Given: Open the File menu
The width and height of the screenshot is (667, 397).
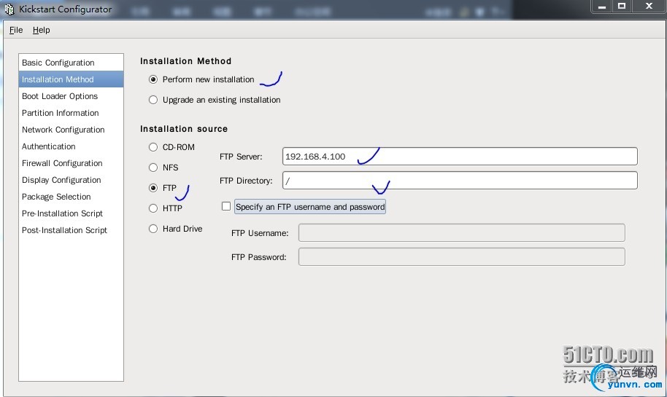Looking at the screenshot, I should [x=16, y=30].
